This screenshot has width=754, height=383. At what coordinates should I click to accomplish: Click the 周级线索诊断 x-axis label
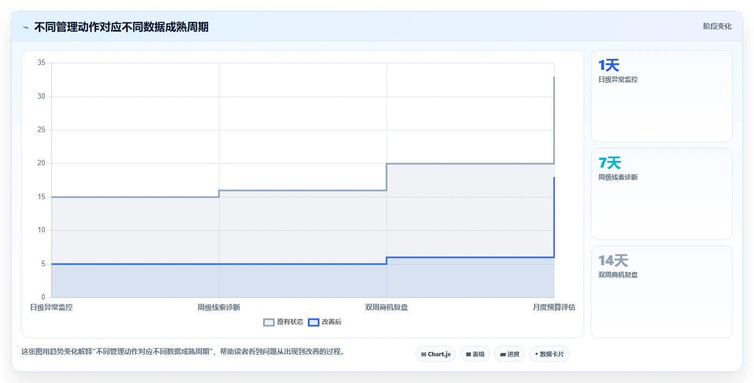tap(219, 307)
